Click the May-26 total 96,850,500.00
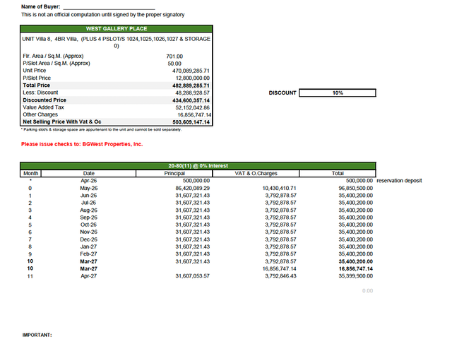Image resolution: width=452 pixels, height=339 pixels. click(x=355, y=189)
